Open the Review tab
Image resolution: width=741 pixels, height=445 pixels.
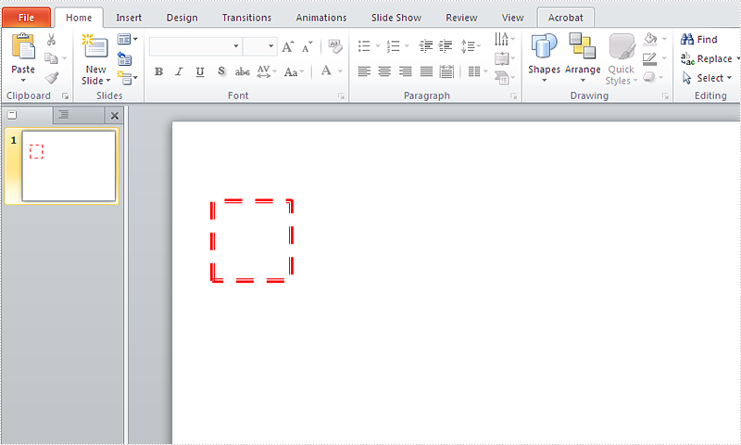click(x=461, y=18)
